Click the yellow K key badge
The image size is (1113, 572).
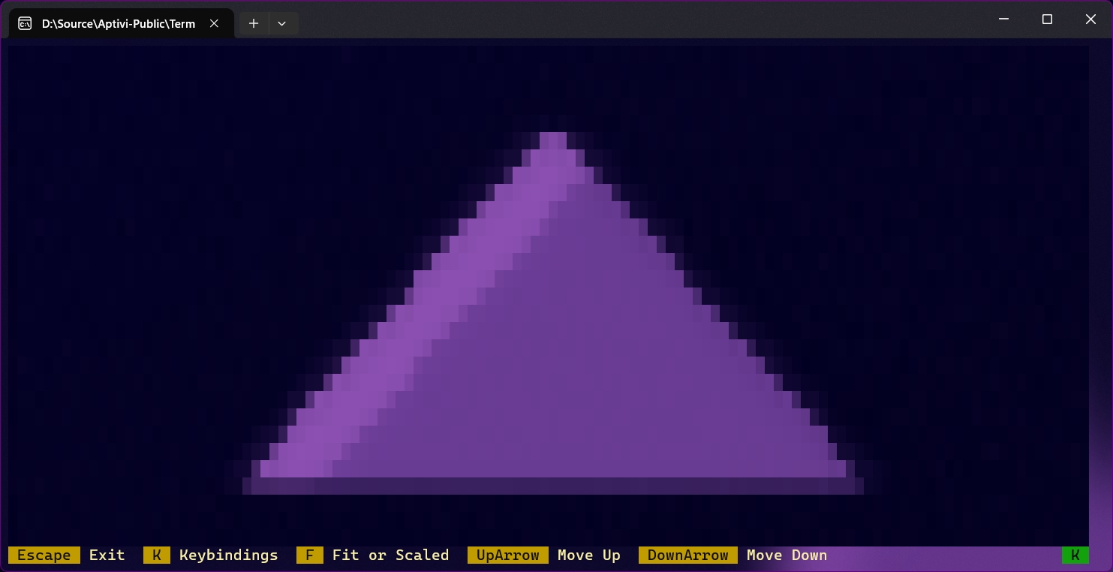pos(156,555)
